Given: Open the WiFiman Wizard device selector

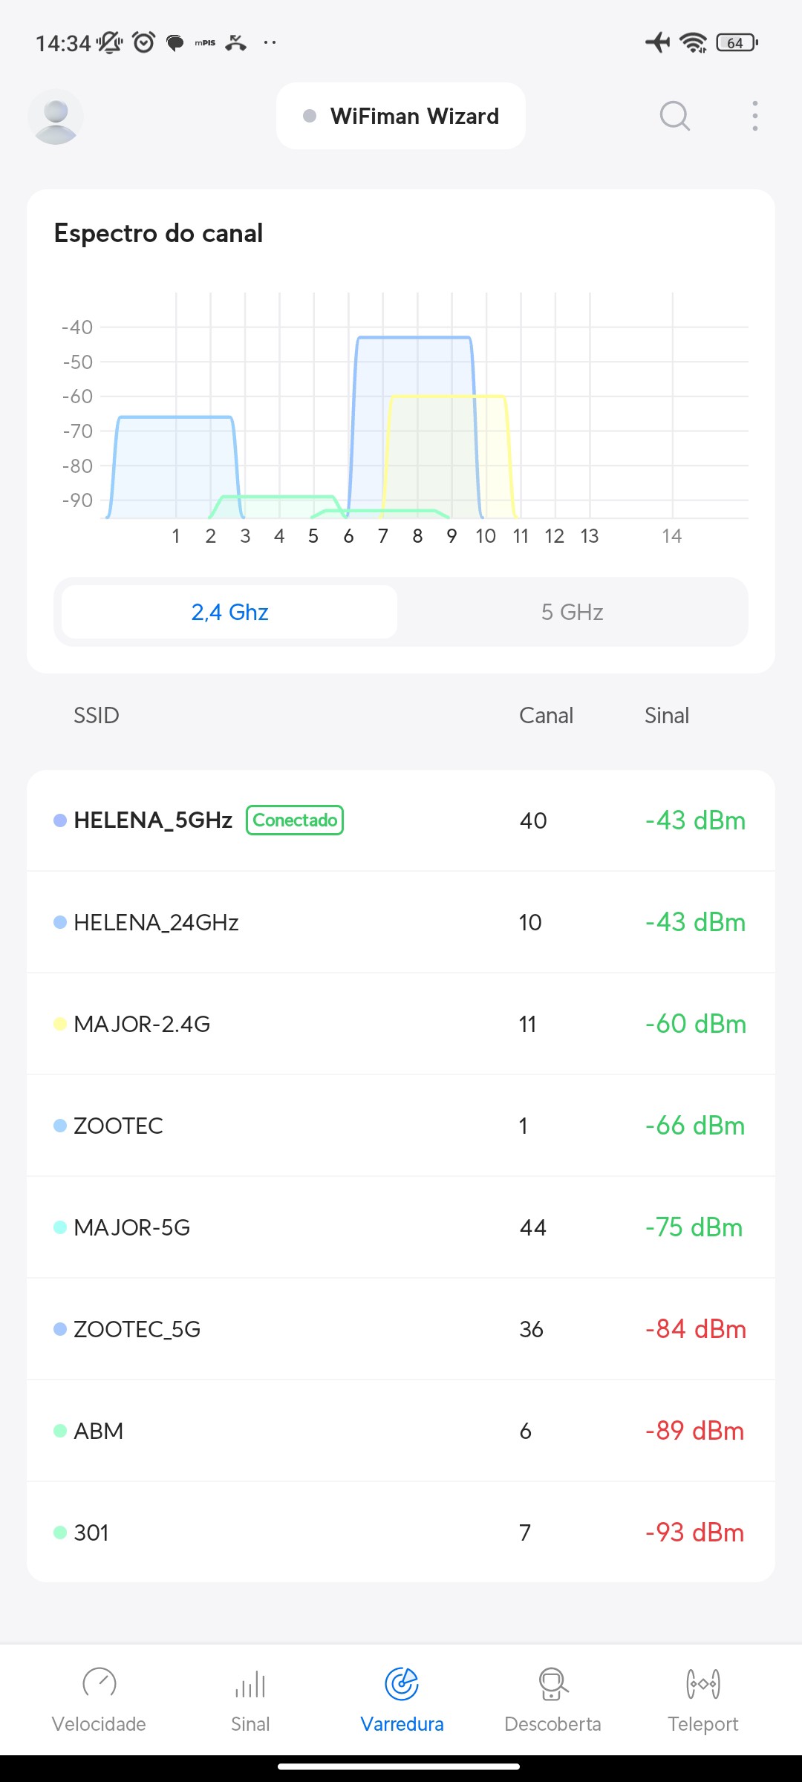Looking at the screenshot, I should pyautogui.click(x=401, y=116).
